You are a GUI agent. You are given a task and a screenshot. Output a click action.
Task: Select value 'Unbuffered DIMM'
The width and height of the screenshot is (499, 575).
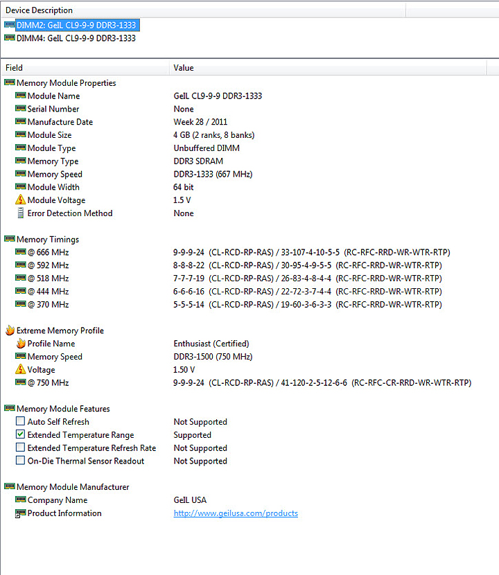(207, 148)
